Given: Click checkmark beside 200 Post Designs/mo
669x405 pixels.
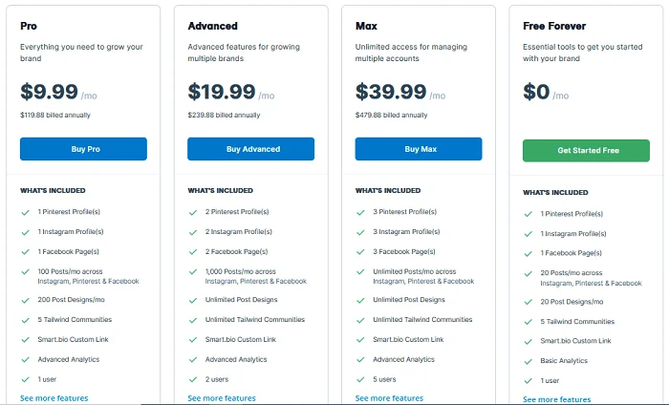Looking at the screenshot, I should pos(26,301).
